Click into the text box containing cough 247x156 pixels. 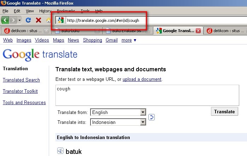[x=147, y=95]
